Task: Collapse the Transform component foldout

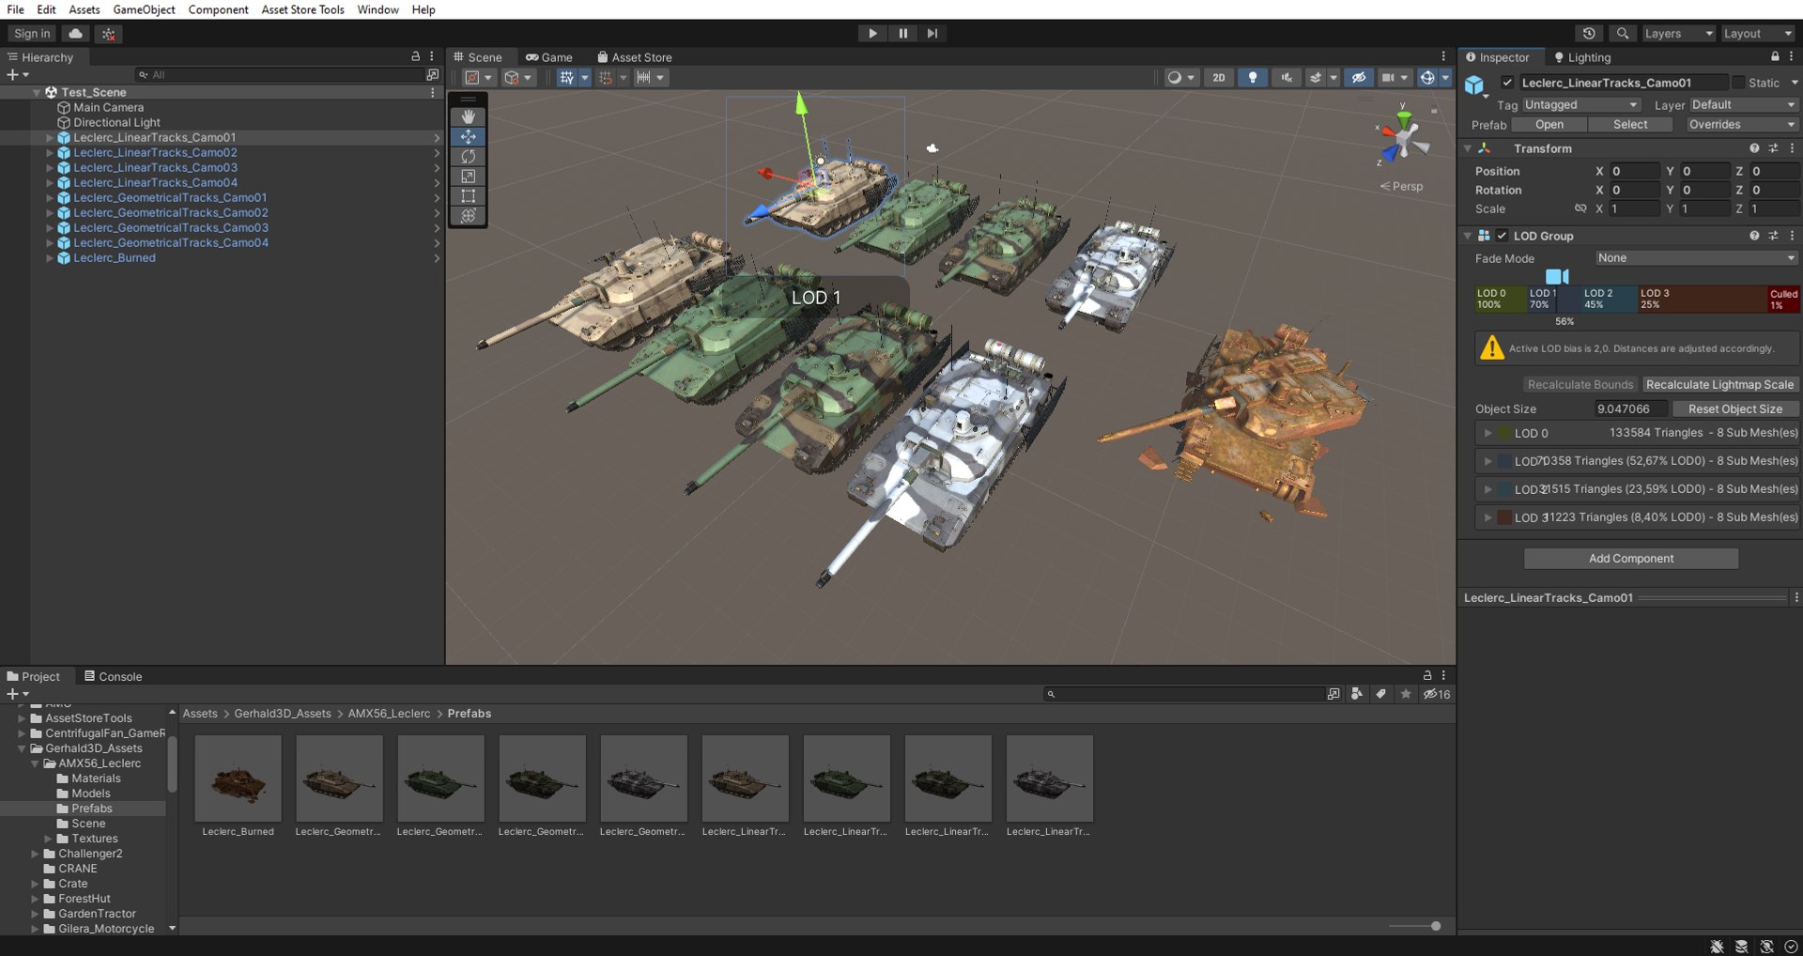Action: (x=1468, y=148)
